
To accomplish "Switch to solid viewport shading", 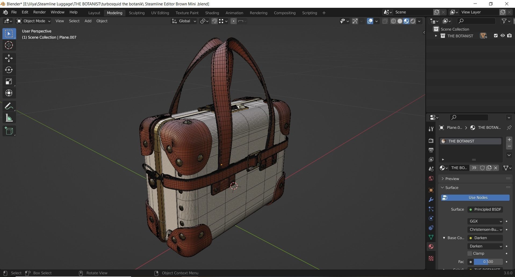I will pyautogui.click(x=400, y=21).
